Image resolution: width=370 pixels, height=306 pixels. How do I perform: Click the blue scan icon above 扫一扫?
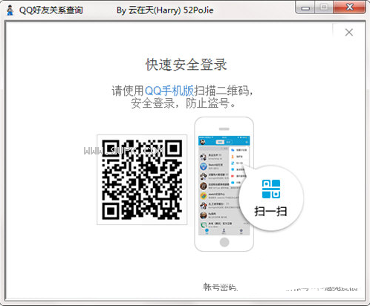coord(271,189)
